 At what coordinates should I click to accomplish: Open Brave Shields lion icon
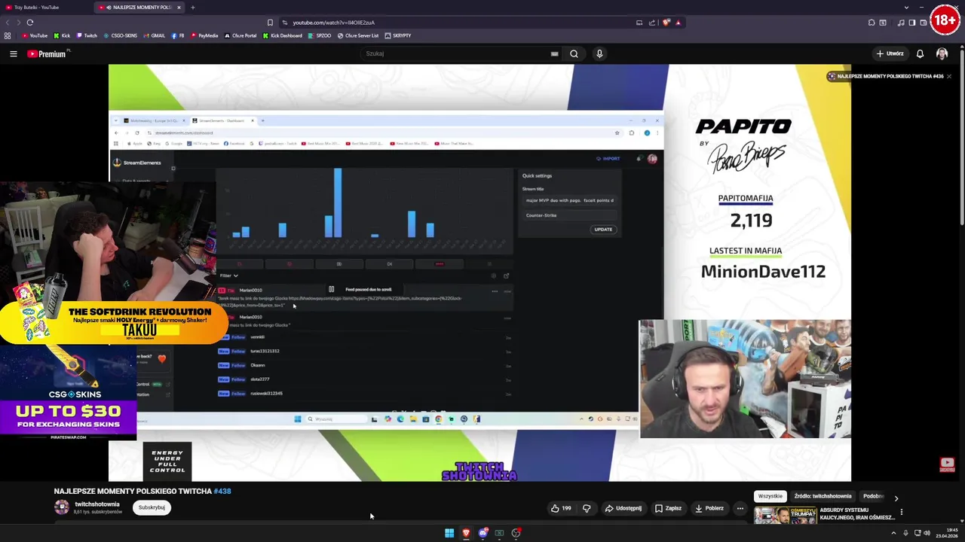coord(666,23)
